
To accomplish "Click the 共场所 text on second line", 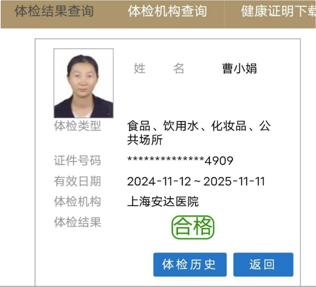I will pos(145,140).
